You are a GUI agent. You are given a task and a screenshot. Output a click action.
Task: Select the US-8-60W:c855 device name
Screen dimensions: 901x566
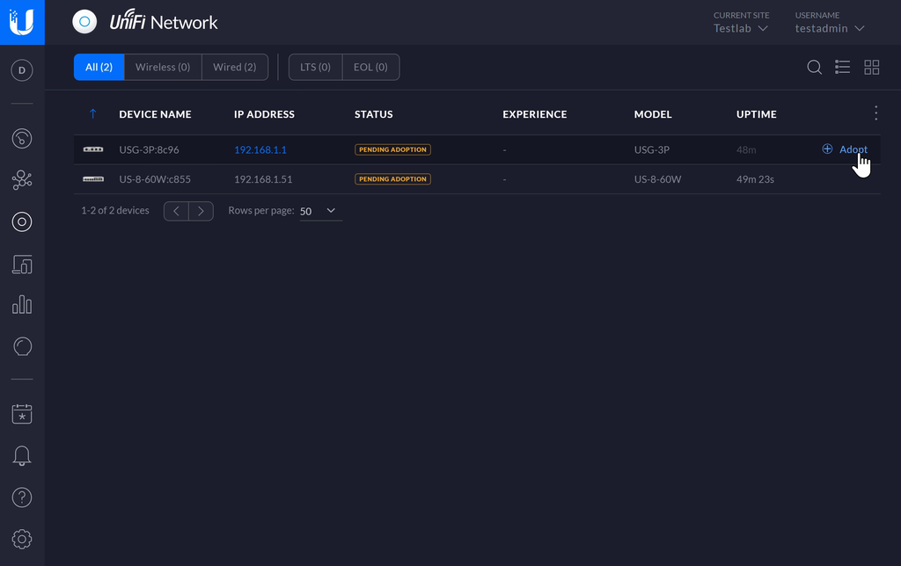pos(155,179)
